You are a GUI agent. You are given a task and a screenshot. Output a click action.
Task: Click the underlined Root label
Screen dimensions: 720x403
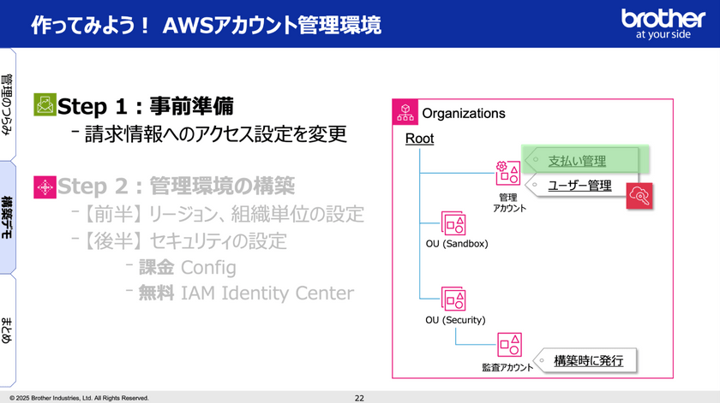[419, 139]
